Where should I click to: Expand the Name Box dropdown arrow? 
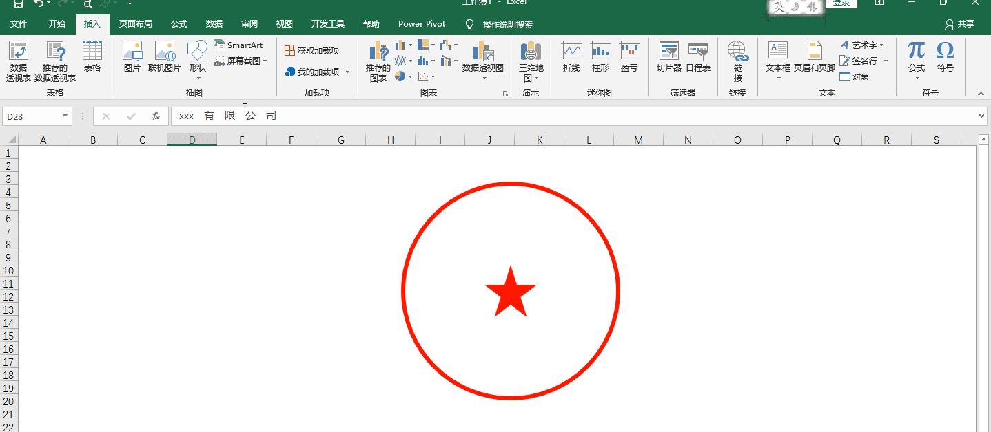click(x=65, y=116)
